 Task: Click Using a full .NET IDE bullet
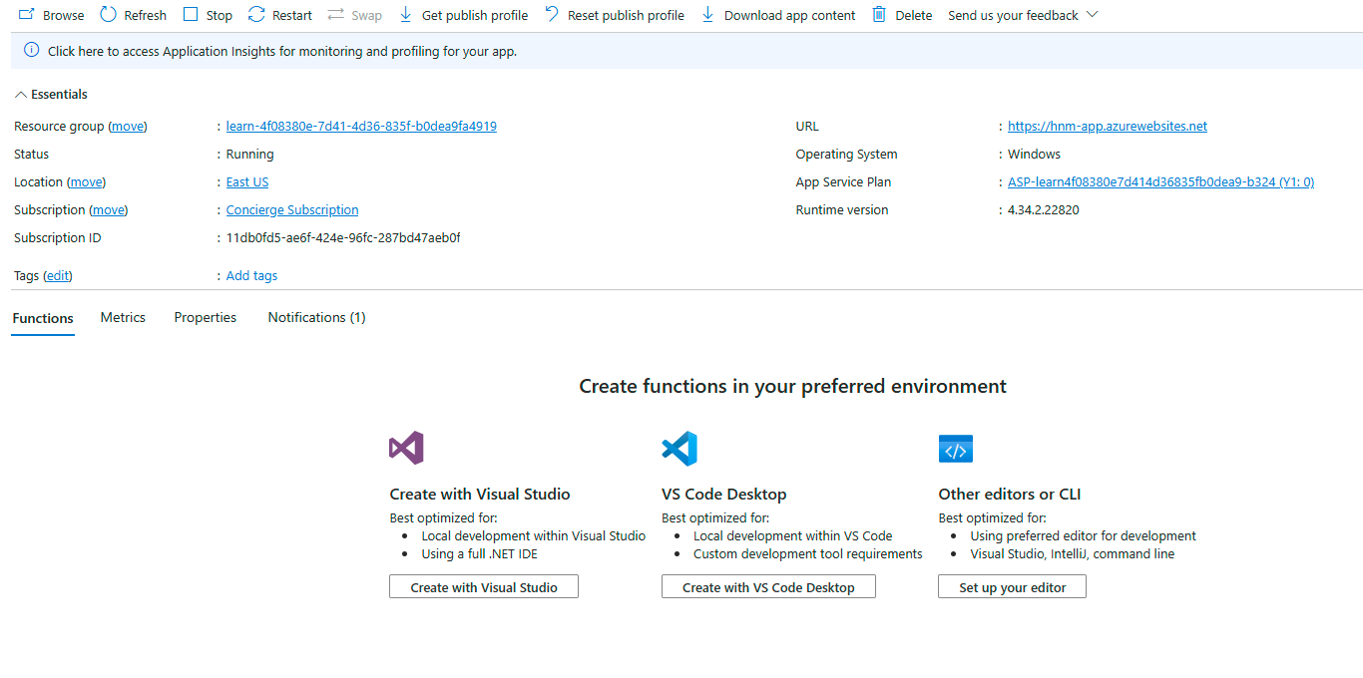coord(480,554)
